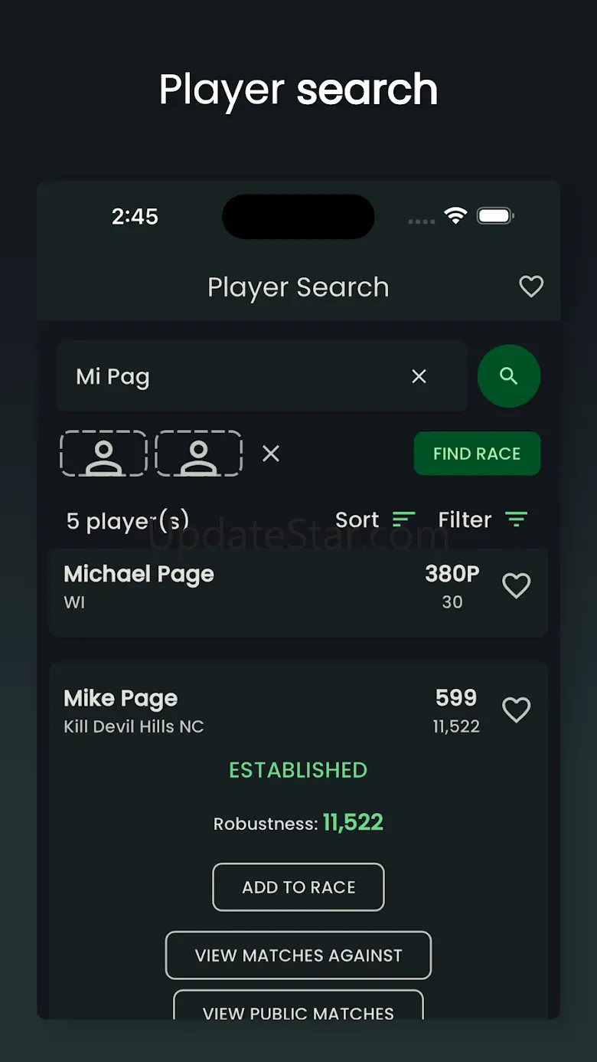Click the green search magnifier button

(509, 376)
